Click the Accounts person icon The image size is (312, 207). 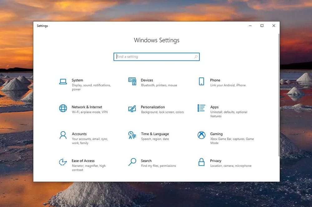[x=63, y=135]
